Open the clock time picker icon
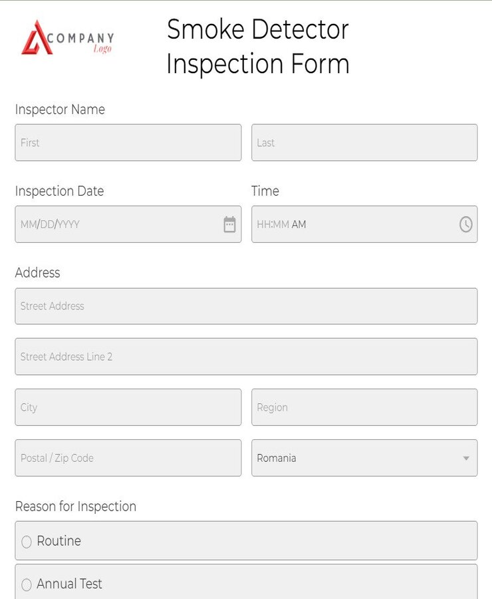This screenshot has width=492, height=599. [x=465, y=224]
